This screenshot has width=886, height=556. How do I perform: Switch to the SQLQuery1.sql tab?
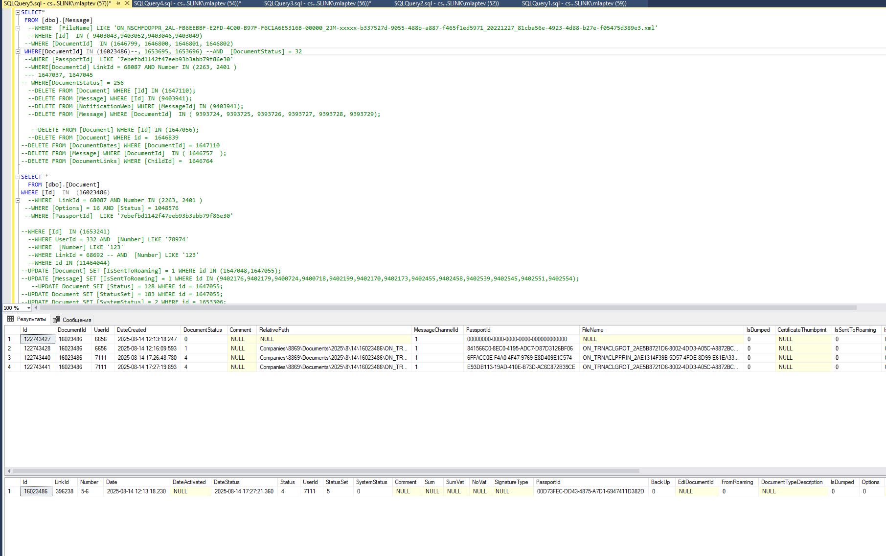pos(574,3)
